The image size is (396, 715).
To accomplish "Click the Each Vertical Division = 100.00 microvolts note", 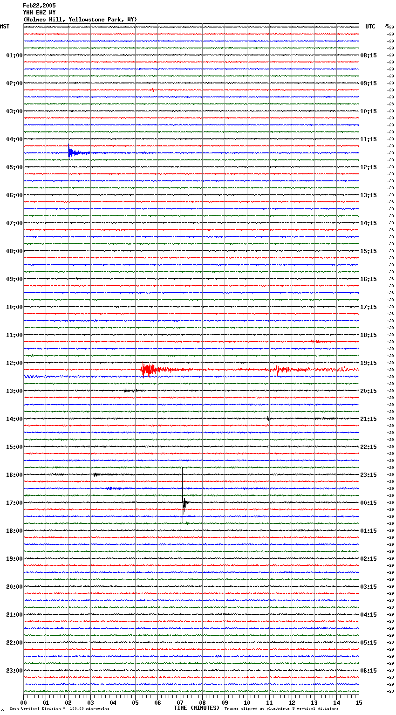I will coord(59,709).
